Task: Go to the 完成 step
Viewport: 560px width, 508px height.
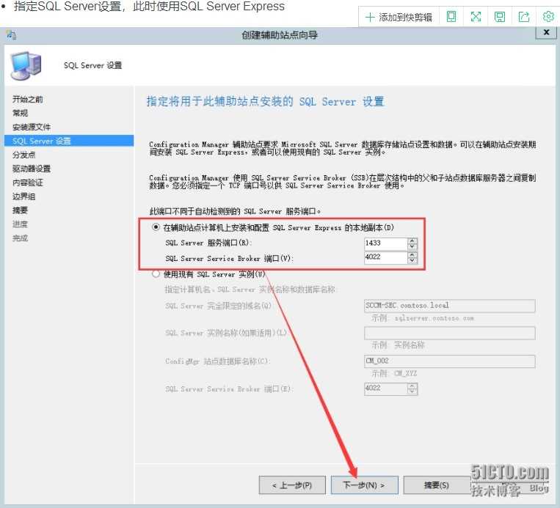Action: (20, 238)
